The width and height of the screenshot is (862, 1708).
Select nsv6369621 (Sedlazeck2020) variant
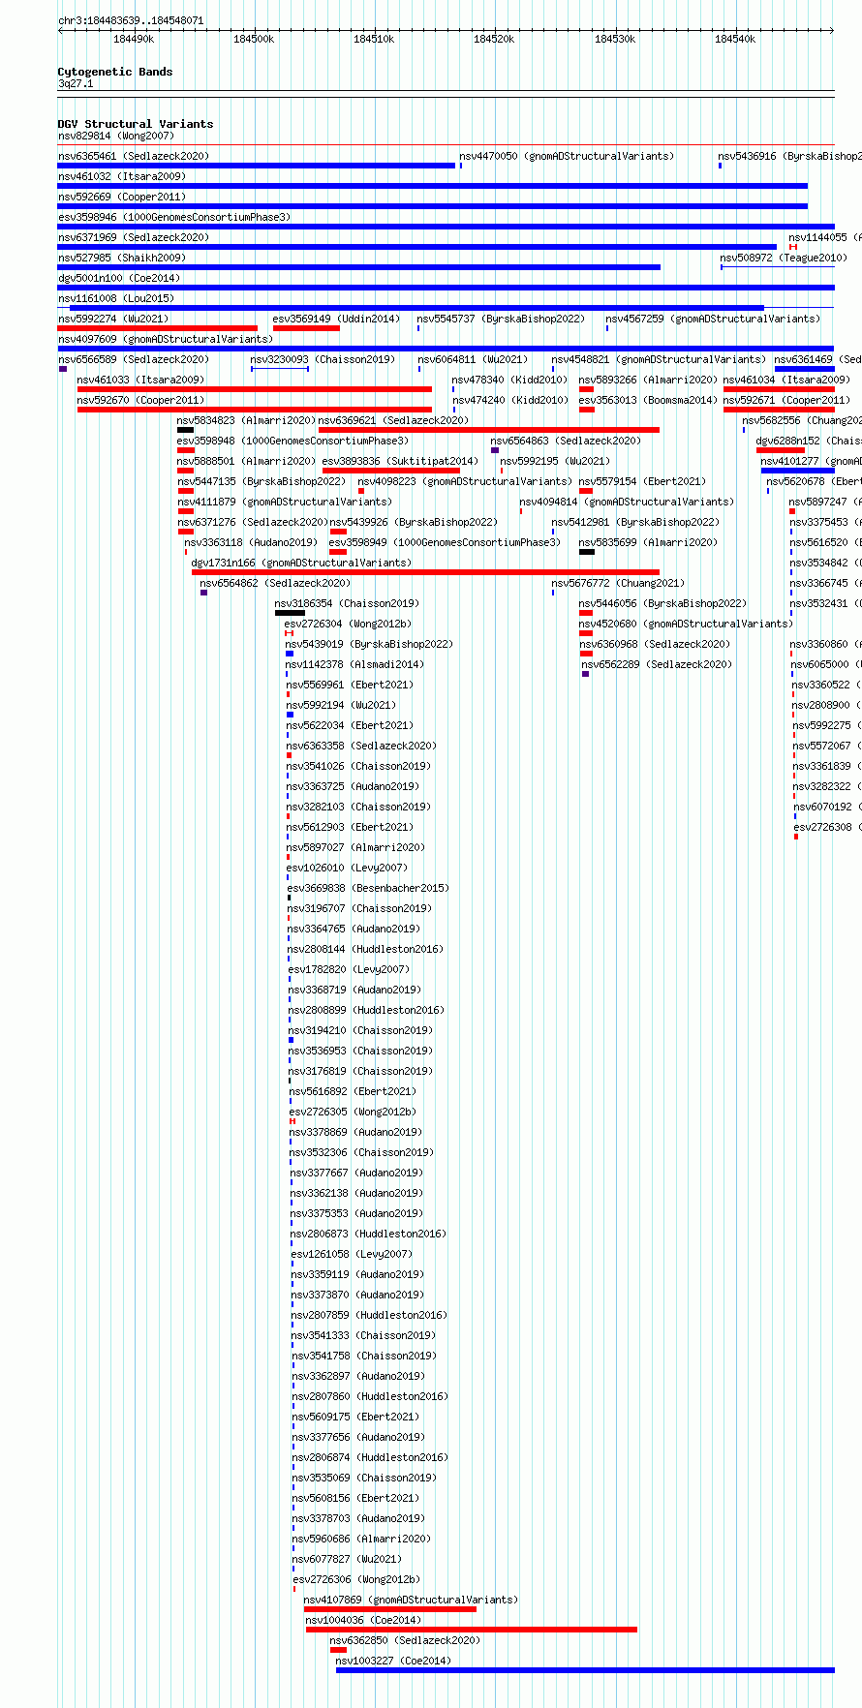click(x=394, y=420)
